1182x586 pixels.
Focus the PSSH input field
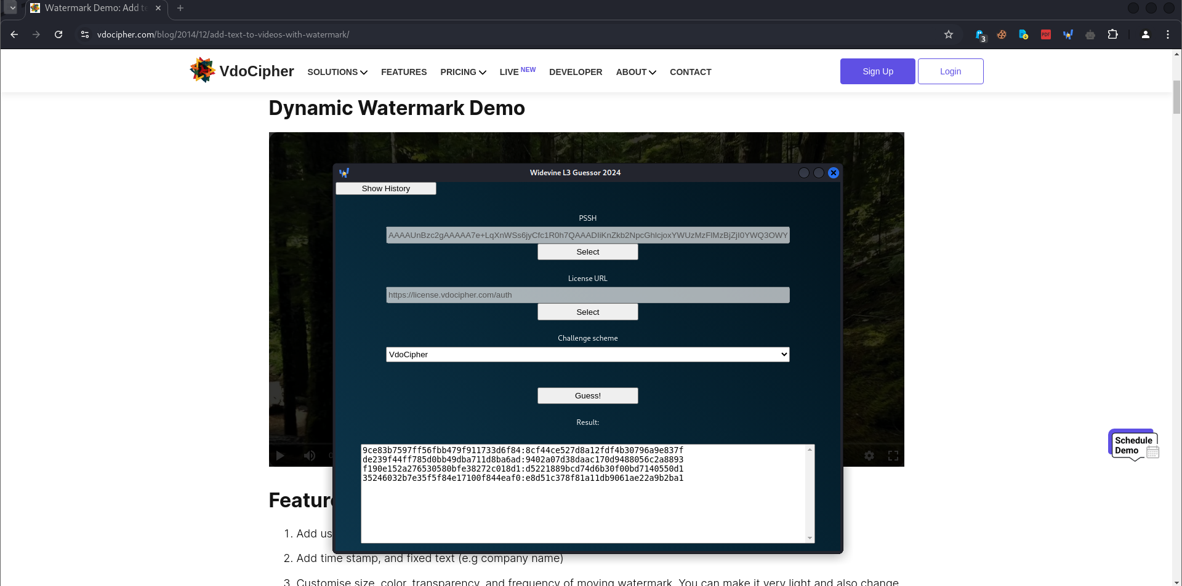coord(588,236)
